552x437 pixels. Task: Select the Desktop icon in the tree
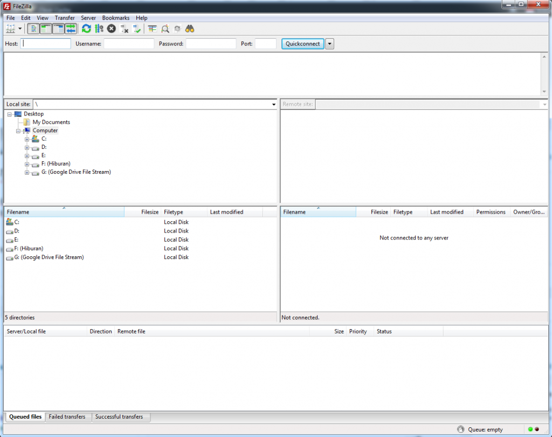pos(18,114)
